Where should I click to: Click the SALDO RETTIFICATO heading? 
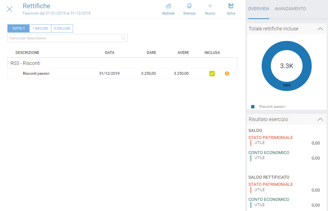point(269,177)
